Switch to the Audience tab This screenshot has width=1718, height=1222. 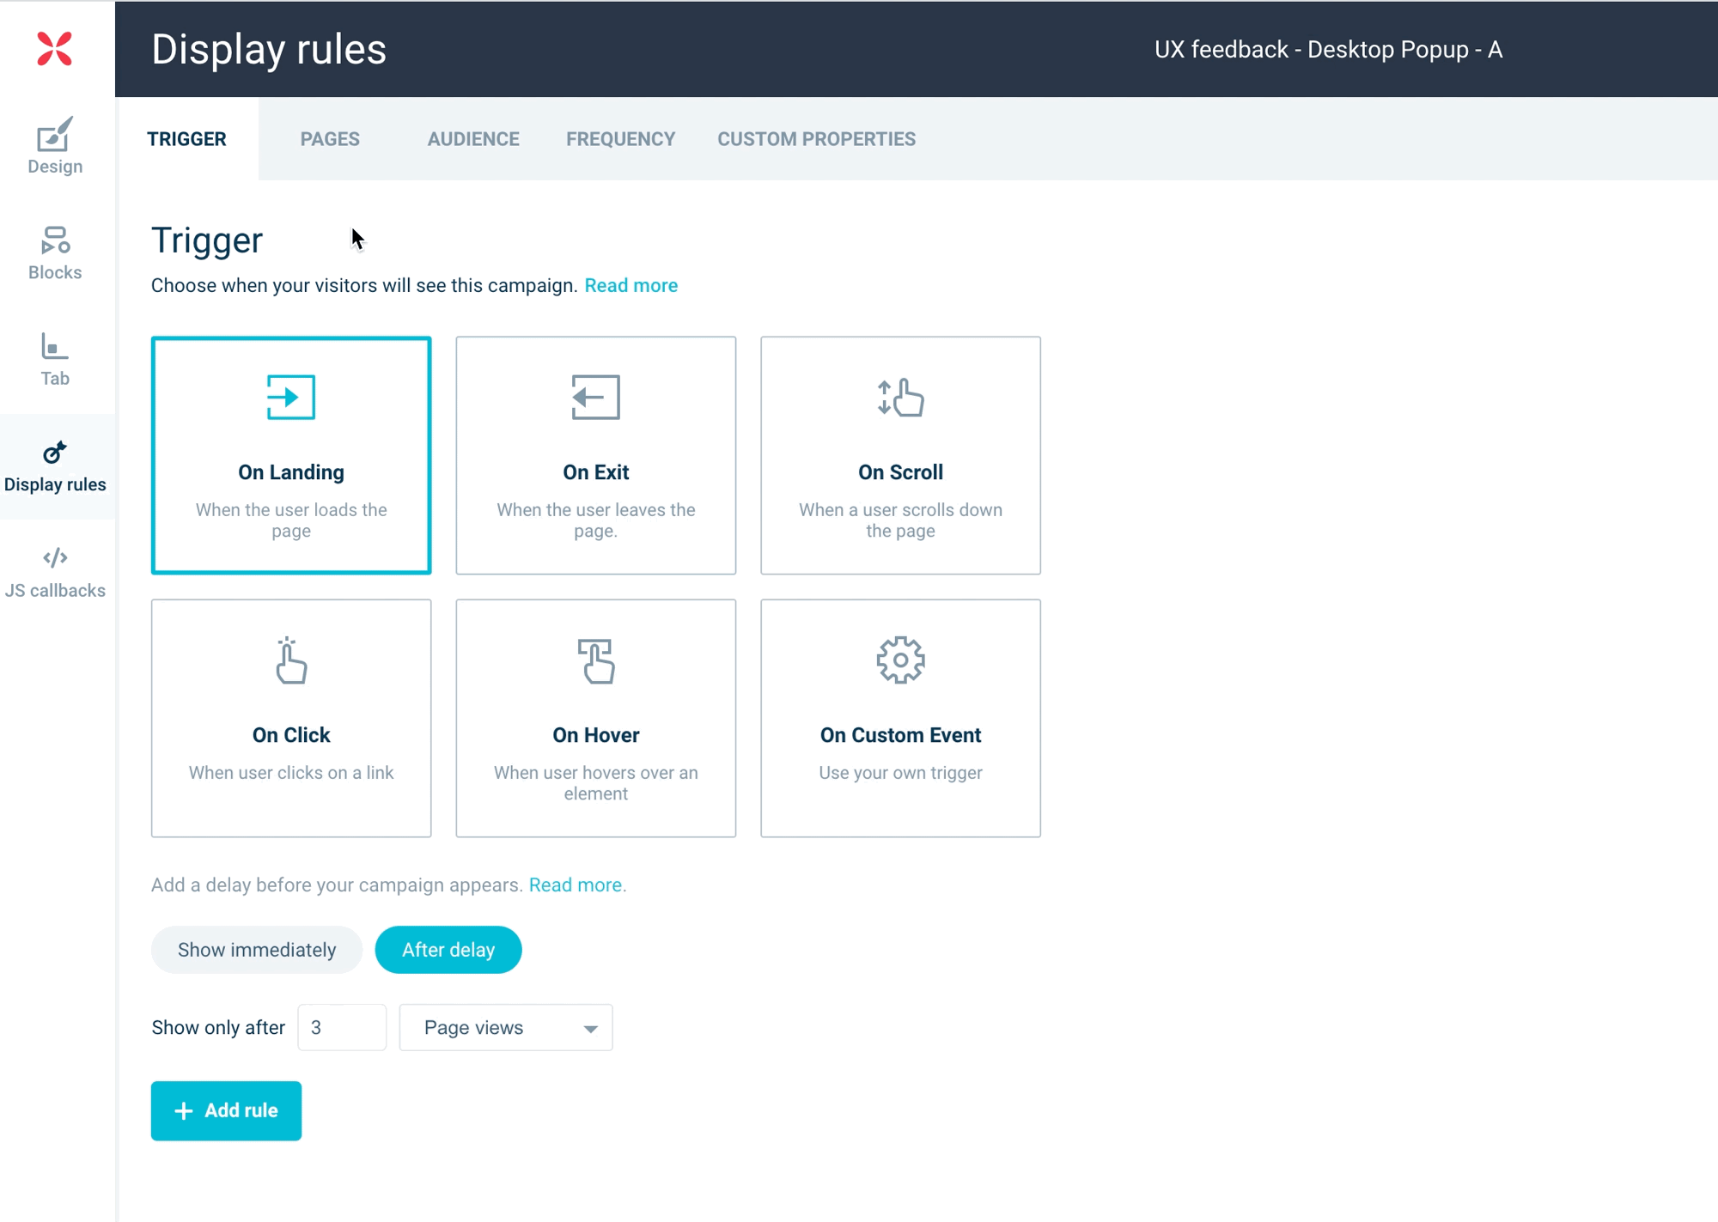coord(473,139)
